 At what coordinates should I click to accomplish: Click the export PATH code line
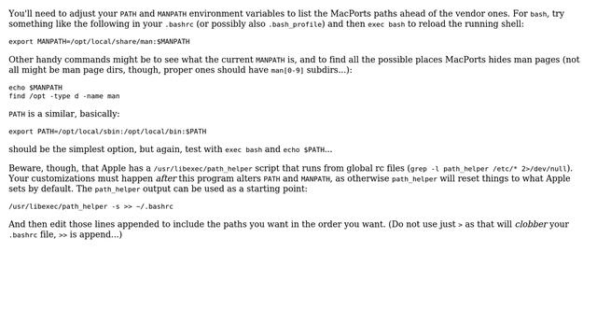point(107,132)
